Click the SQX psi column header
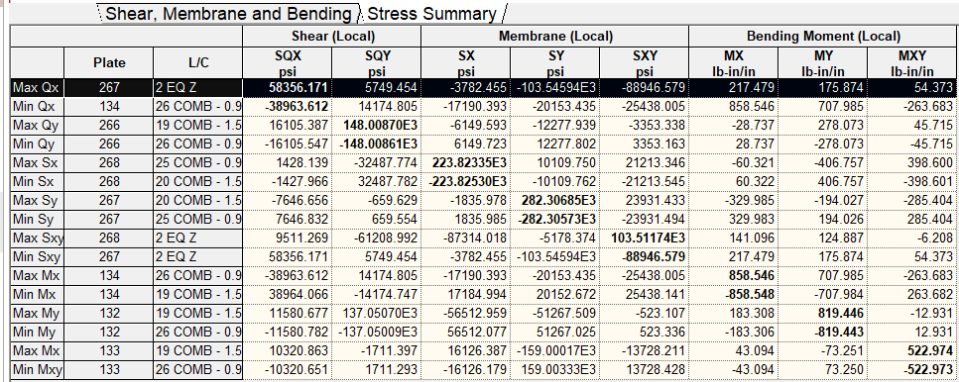Viewport: 959px width, 382px height. point(288,62)
